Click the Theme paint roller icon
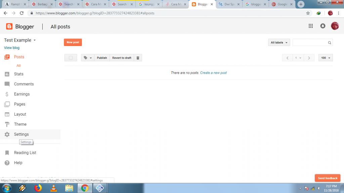The height and width of the screenshot is (193, 344). pyautogui.click(x=7, y=124)
